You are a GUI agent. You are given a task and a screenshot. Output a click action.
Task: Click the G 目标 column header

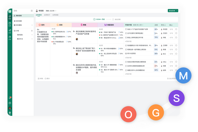(x=61, y=25)
